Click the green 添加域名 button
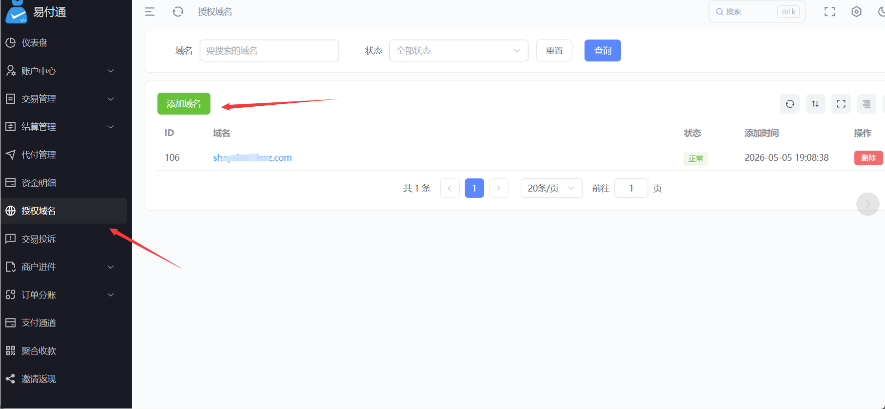885x409 pixels. [x=184, y=104]
